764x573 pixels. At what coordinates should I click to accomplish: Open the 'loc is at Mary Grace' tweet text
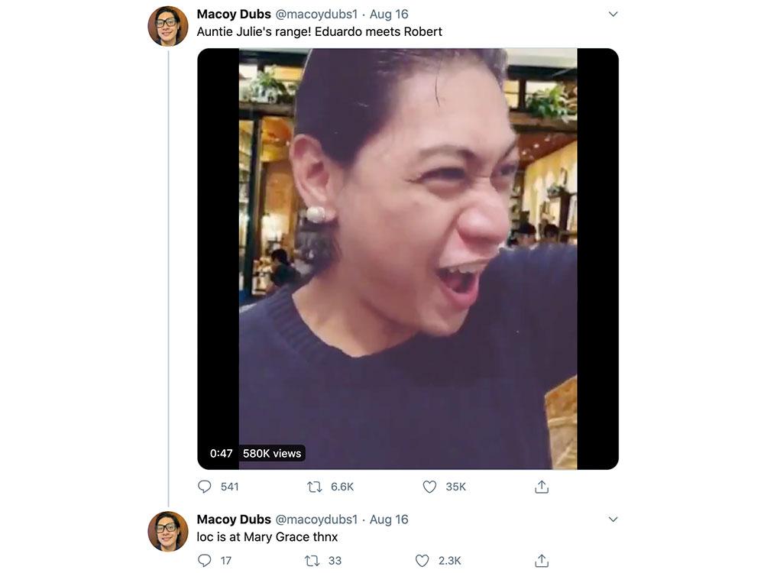267,537
